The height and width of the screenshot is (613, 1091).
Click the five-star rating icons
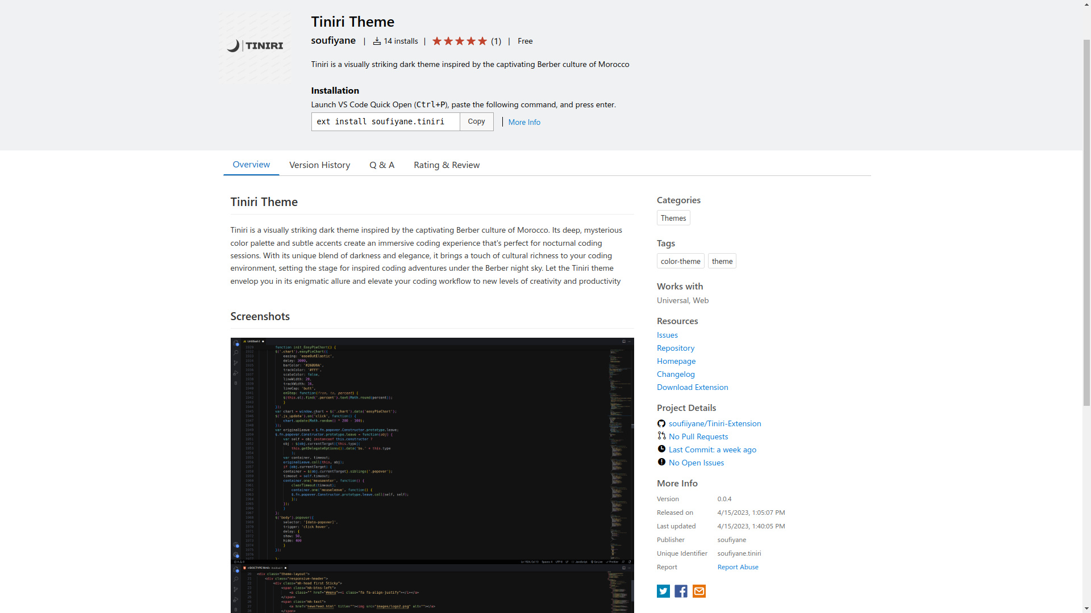coord(460,41)
